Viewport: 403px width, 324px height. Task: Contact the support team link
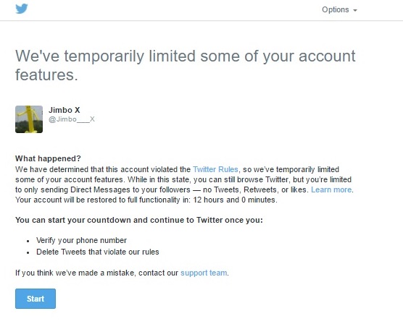[x=204, y=273]
